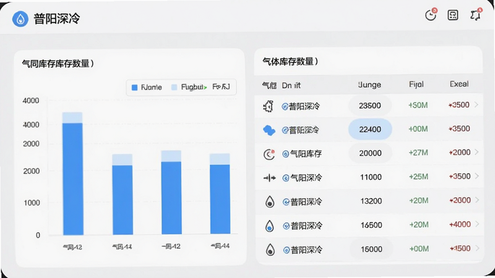Click the 普阳深冷 header title

[57, 19]
